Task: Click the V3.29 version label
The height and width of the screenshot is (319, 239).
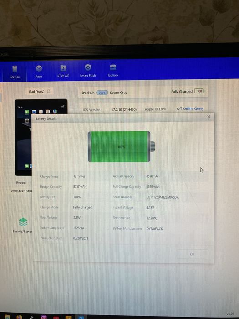Action: pyautogui.click(x=230, y=314)
